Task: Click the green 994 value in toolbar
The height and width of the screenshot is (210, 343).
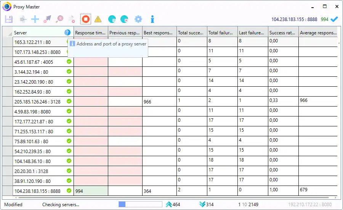Action: point(324,19)
